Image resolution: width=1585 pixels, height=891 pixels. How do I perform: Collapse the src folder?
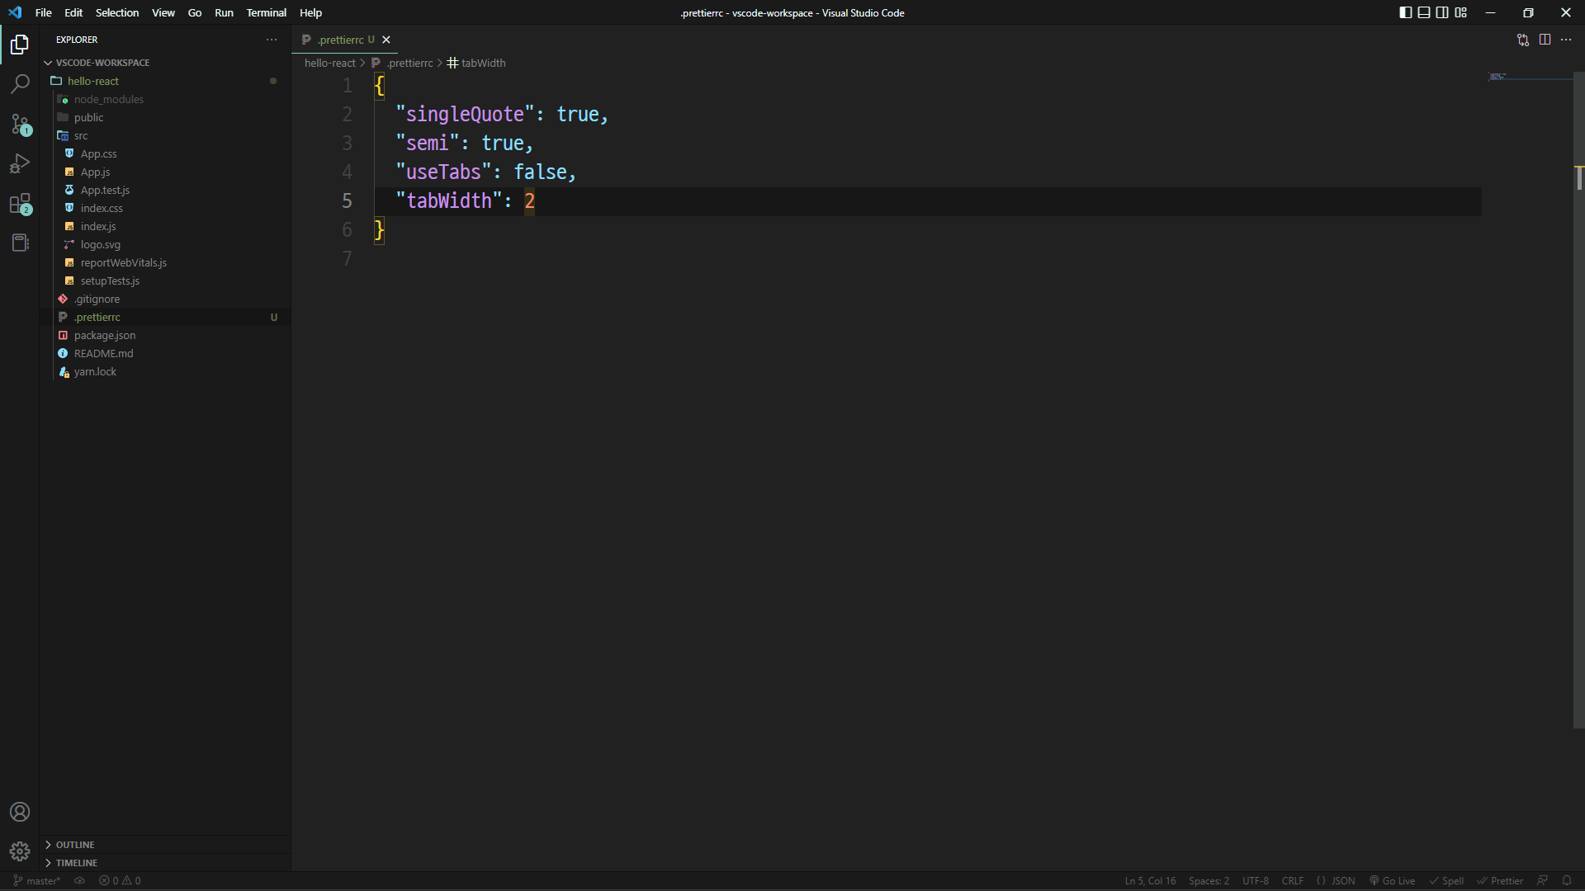(165, 135)
